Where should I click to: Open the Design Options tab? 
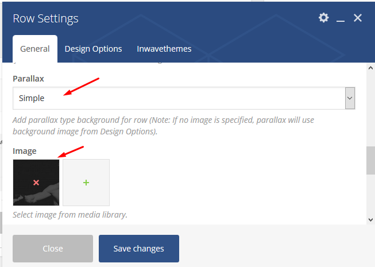pyautogui.click(x=93, y=49)
